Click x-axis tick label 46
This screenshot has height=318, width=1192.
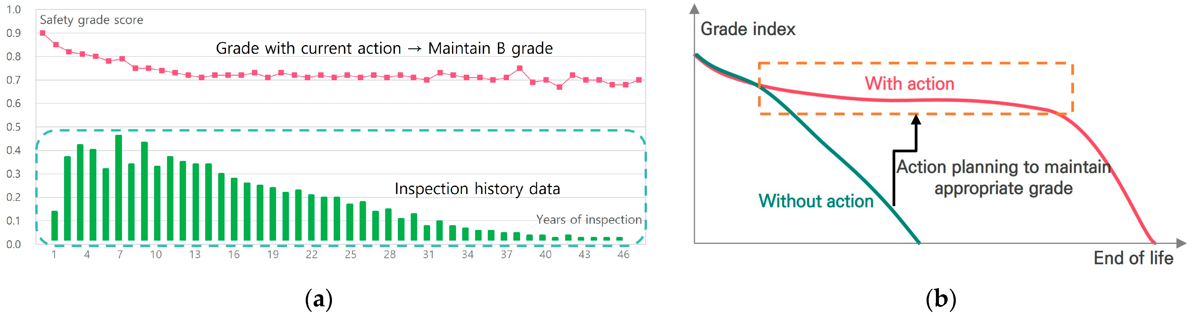623,254
